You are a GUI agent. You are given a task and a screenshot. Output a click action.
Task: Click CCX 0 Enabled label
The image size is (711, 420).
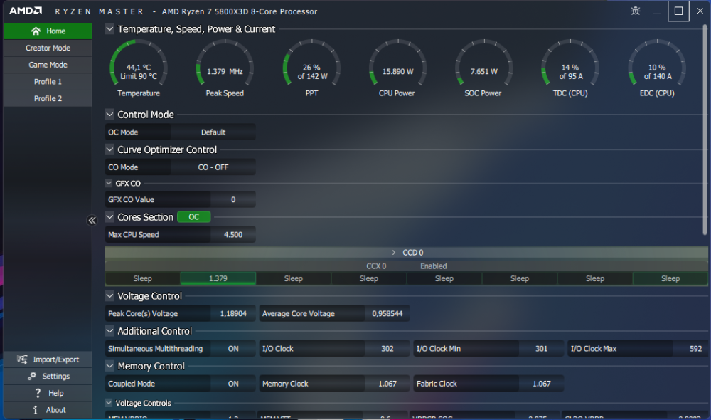406,266
